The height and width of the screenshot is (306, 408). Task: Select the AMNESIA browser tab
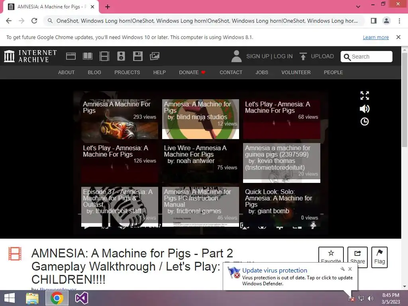pos(51,7)
